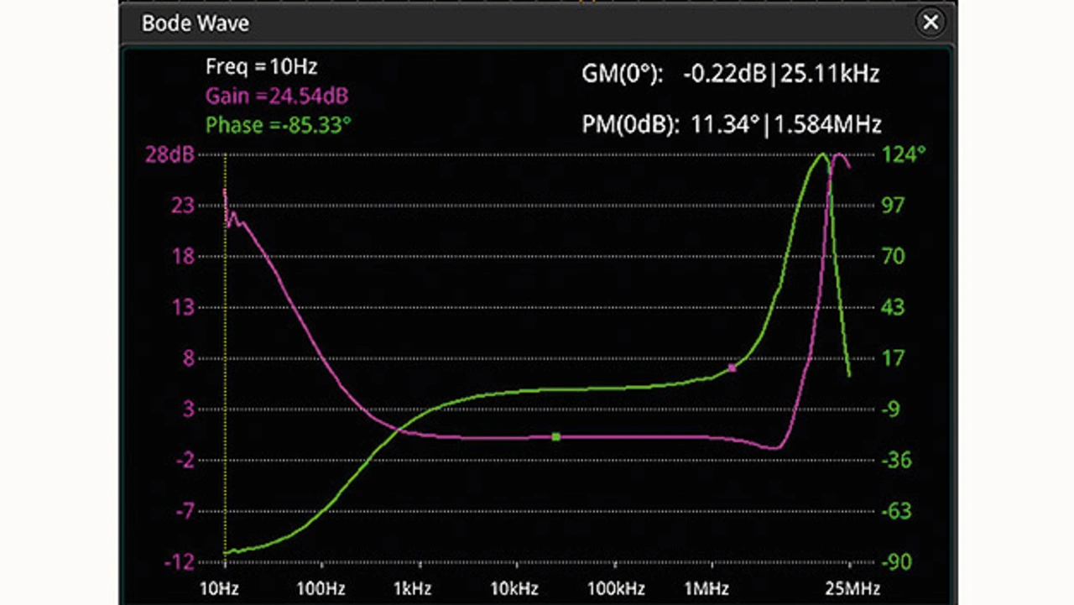Close the Bode Wave window

(931, 23)
